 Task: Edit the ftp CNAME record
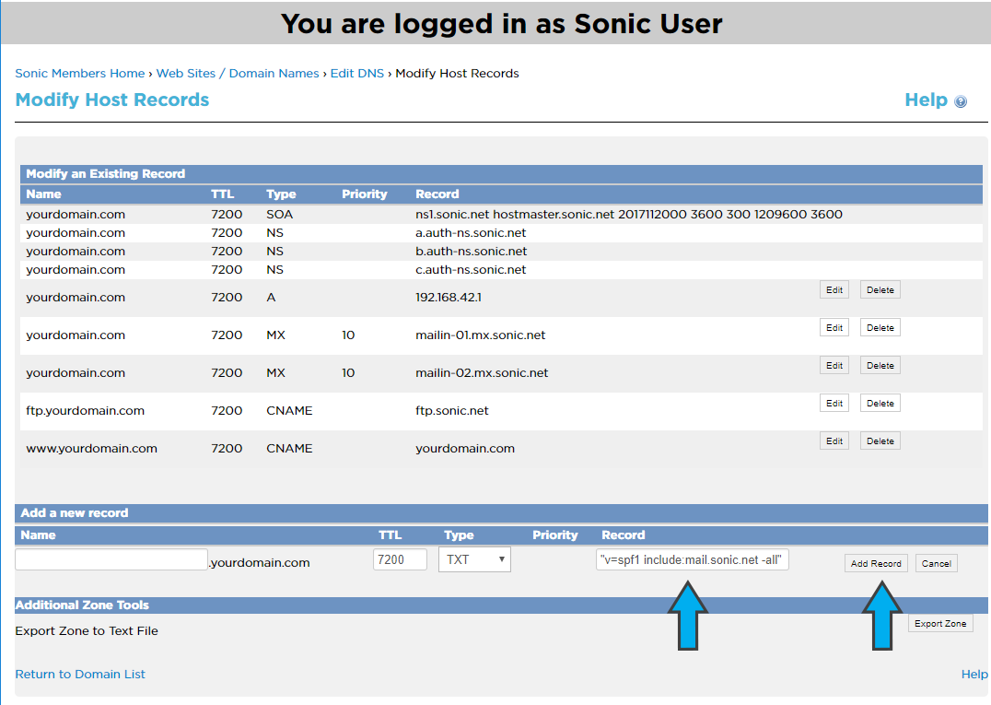pyautogui.click(x=834, y=403)
